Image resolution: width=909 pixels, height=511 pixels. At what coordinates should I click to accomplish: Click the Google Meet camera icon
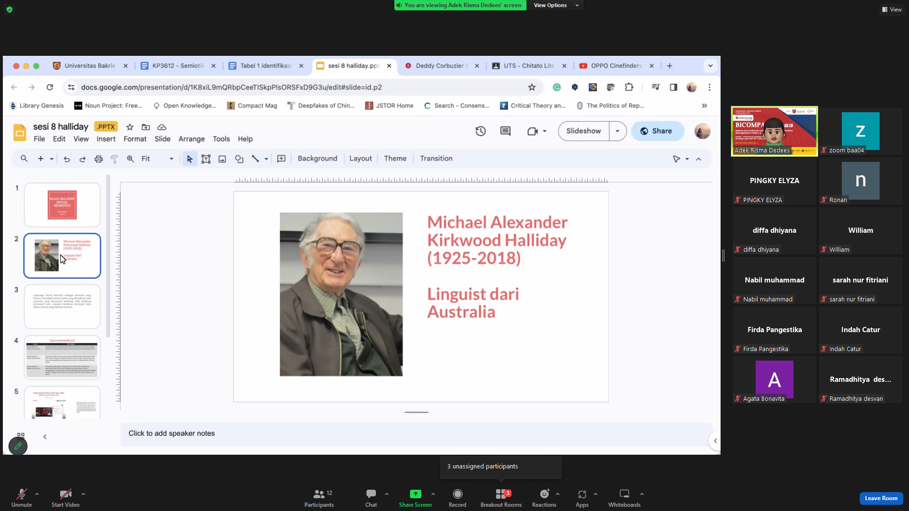(x=532, y=131)
